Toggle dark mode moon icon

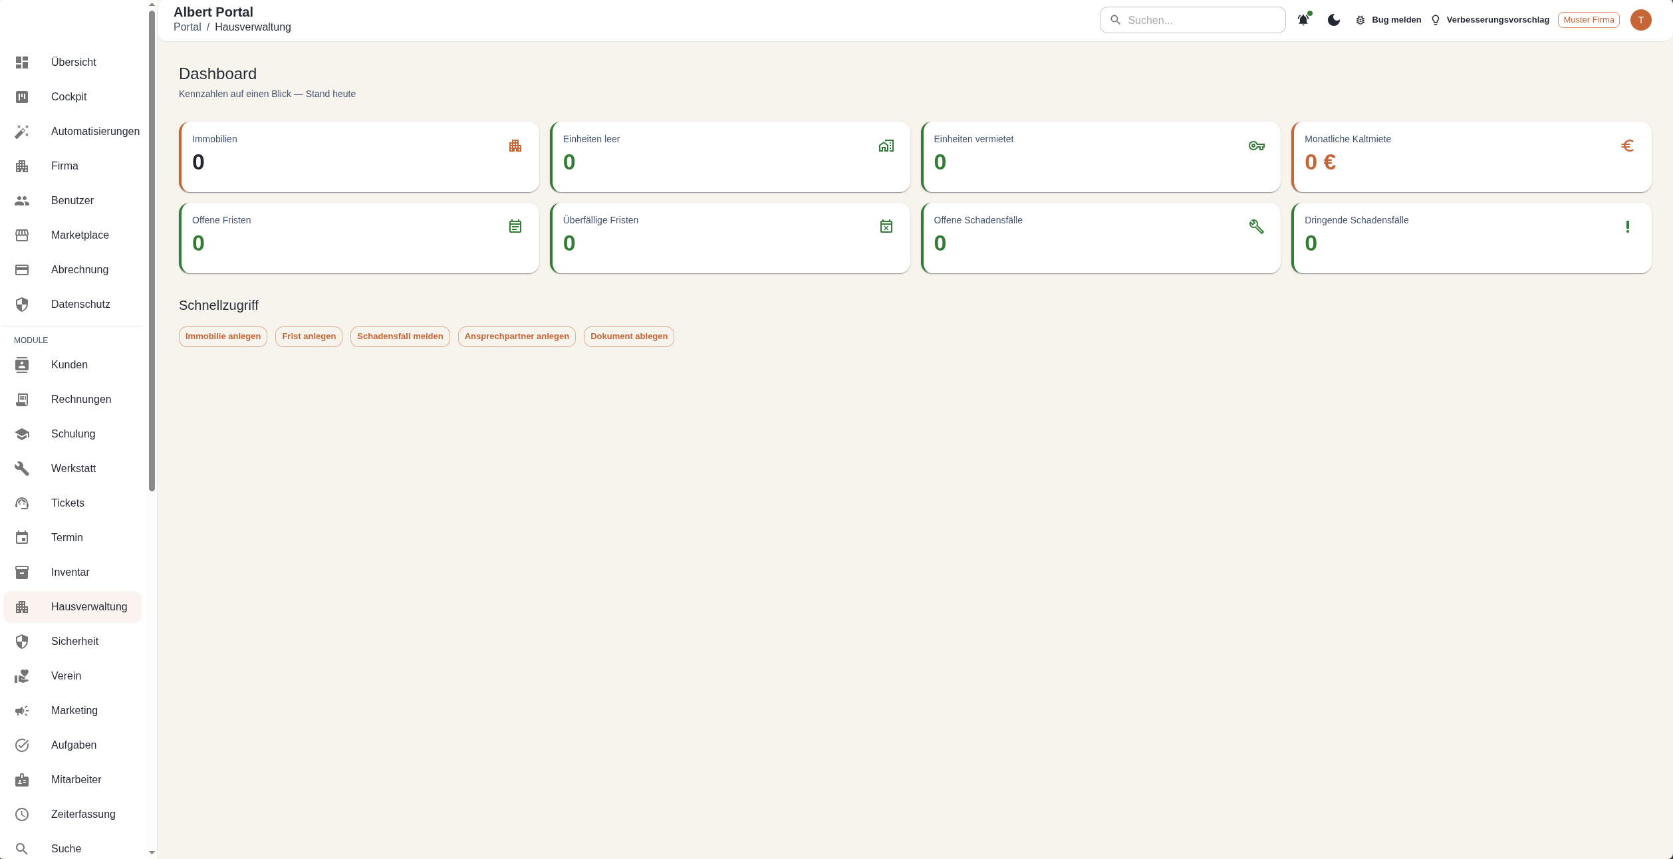pos(1334,20)
